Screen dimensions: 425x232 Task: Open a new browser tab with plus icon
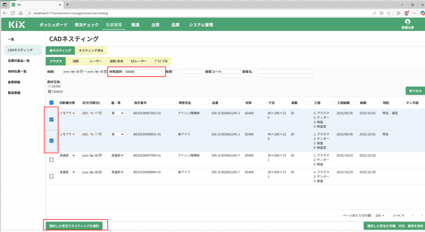68,4
